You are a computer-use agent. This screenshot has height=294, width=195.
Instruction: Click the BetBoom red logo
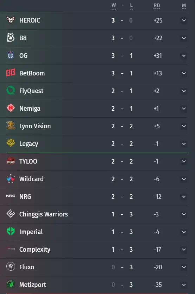(x=11, y=73)
